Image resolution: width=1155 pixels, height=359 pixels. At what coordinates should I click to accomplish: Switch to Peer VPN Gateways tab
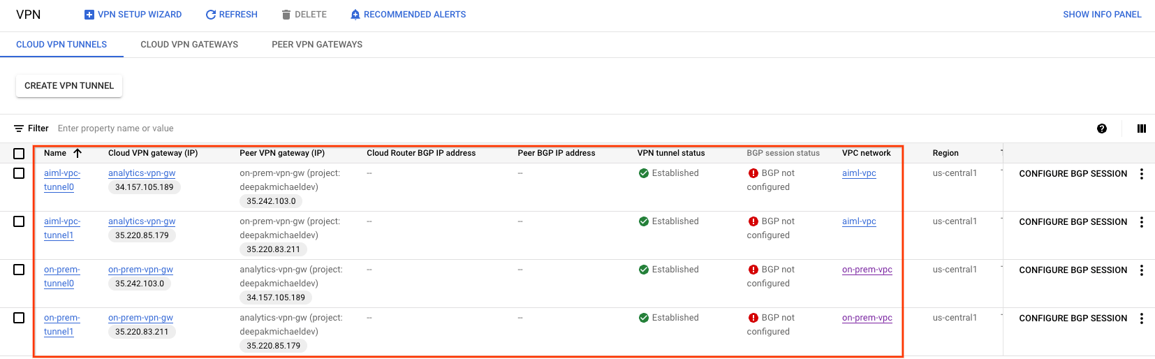[317, 45]
